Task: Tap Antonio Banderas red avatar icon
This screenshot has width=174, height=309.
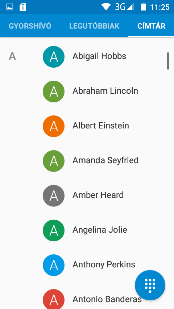Action: pyautogui.click(x=54, y=299)
